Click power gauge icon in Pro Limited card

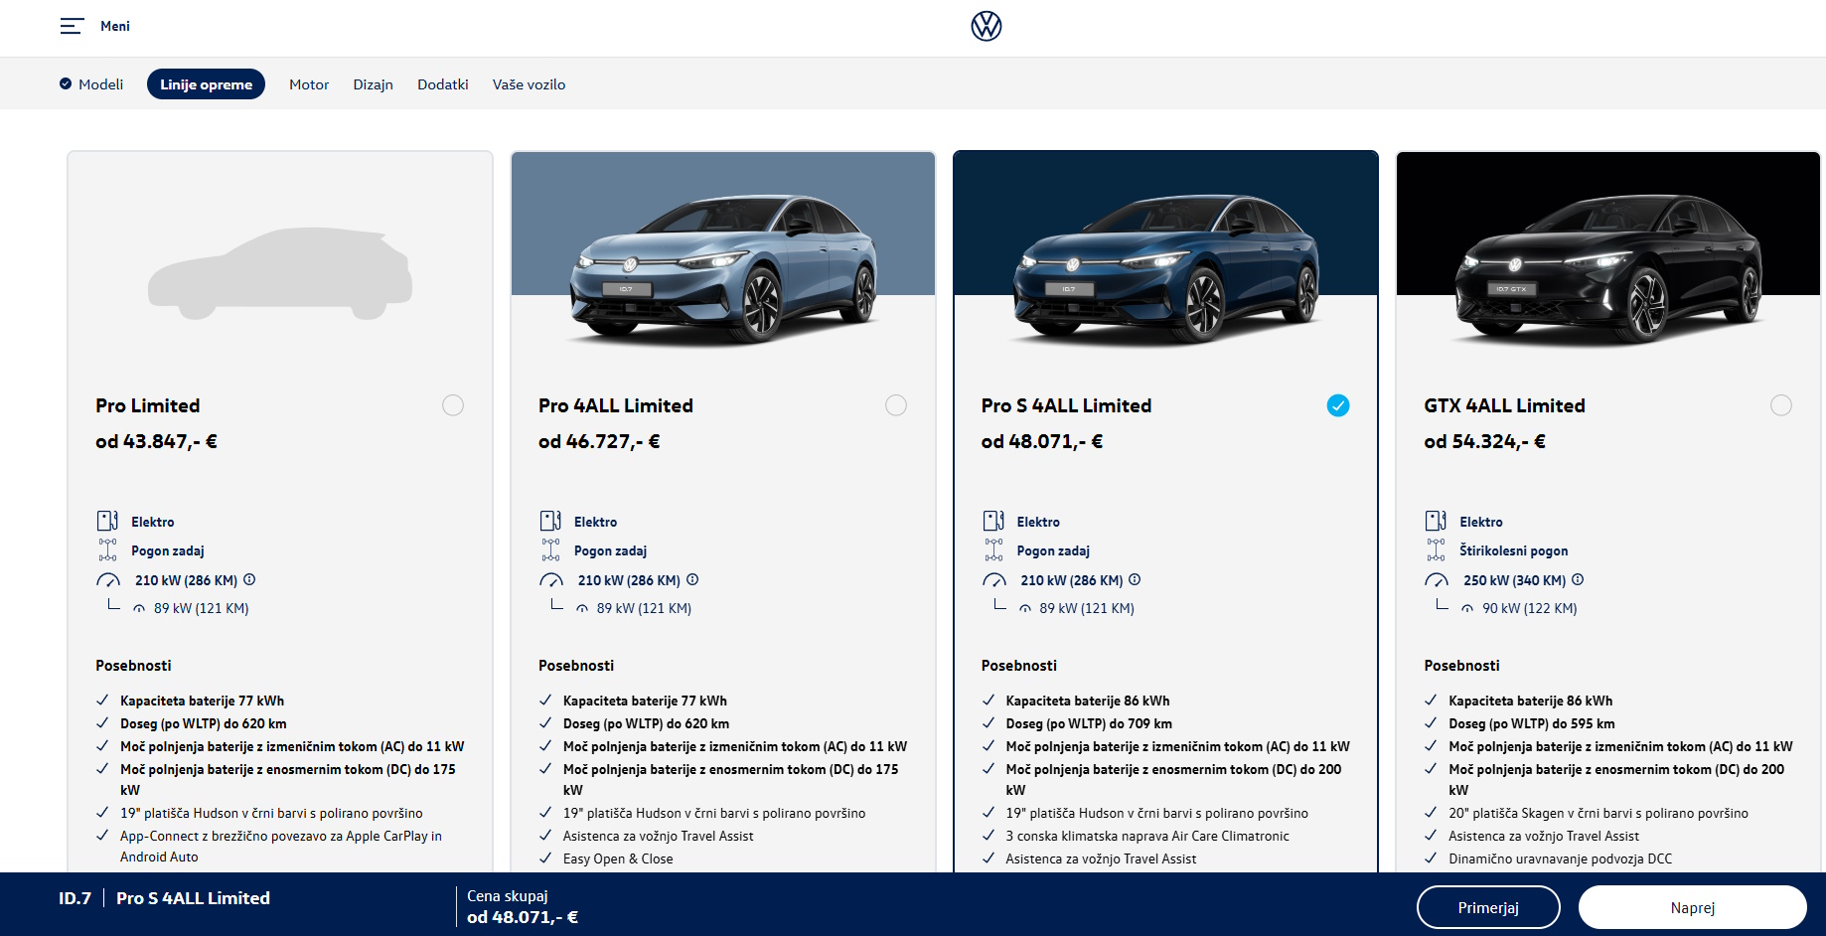[108, 580]
